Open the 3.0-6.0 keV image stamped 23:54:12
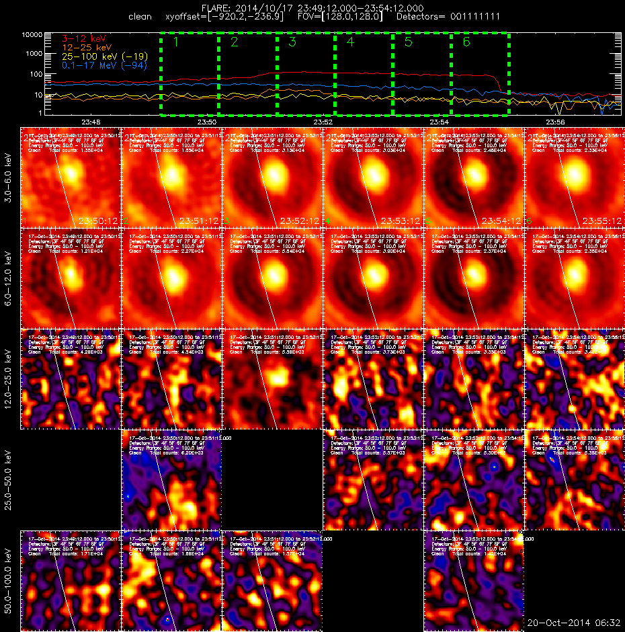This screenshot has height=632, width=625. (x=474, y=177)
